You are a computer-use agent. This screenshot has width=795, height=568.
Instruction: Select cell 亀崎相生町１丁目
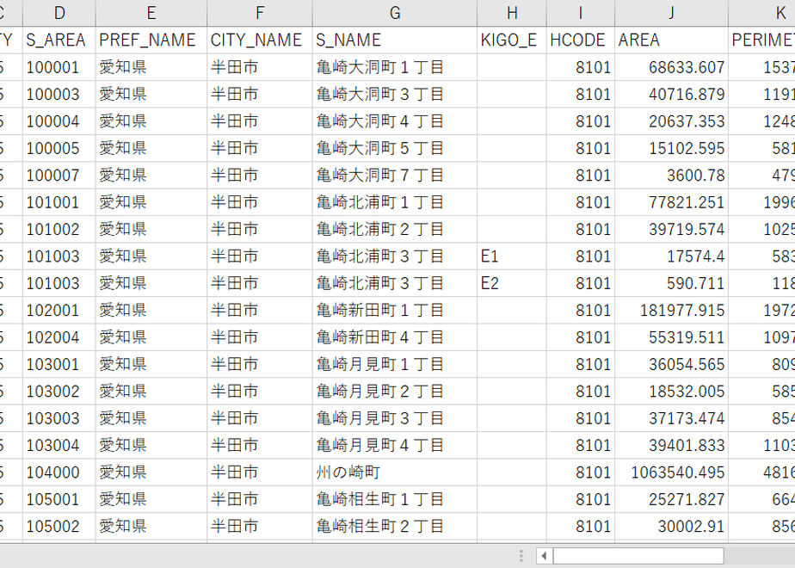pos(394,499)
